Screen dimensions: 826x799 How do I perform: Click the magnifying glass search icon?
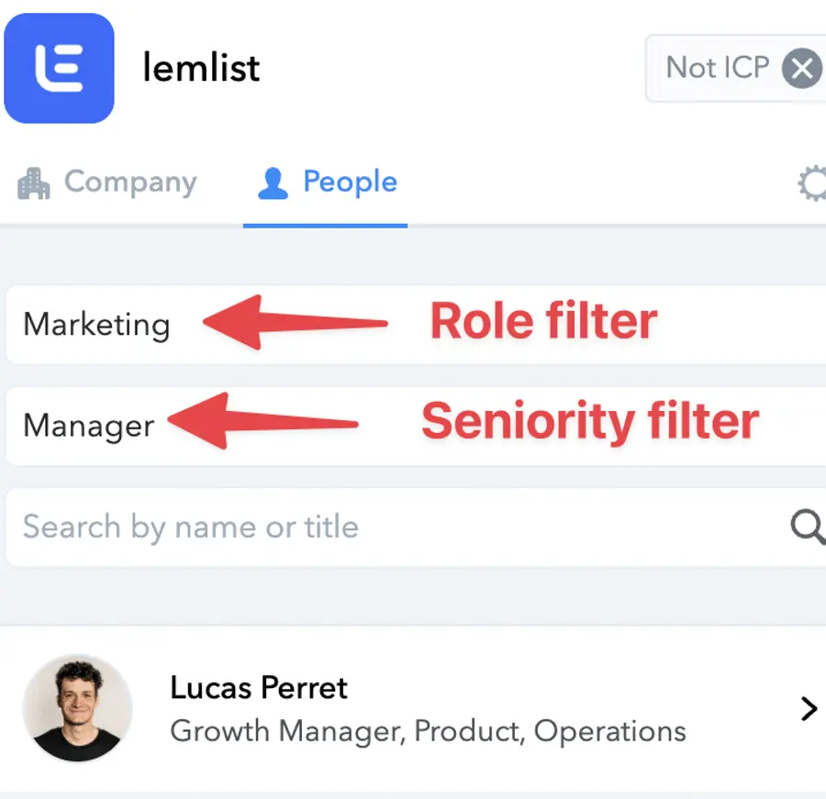(807, 527)
